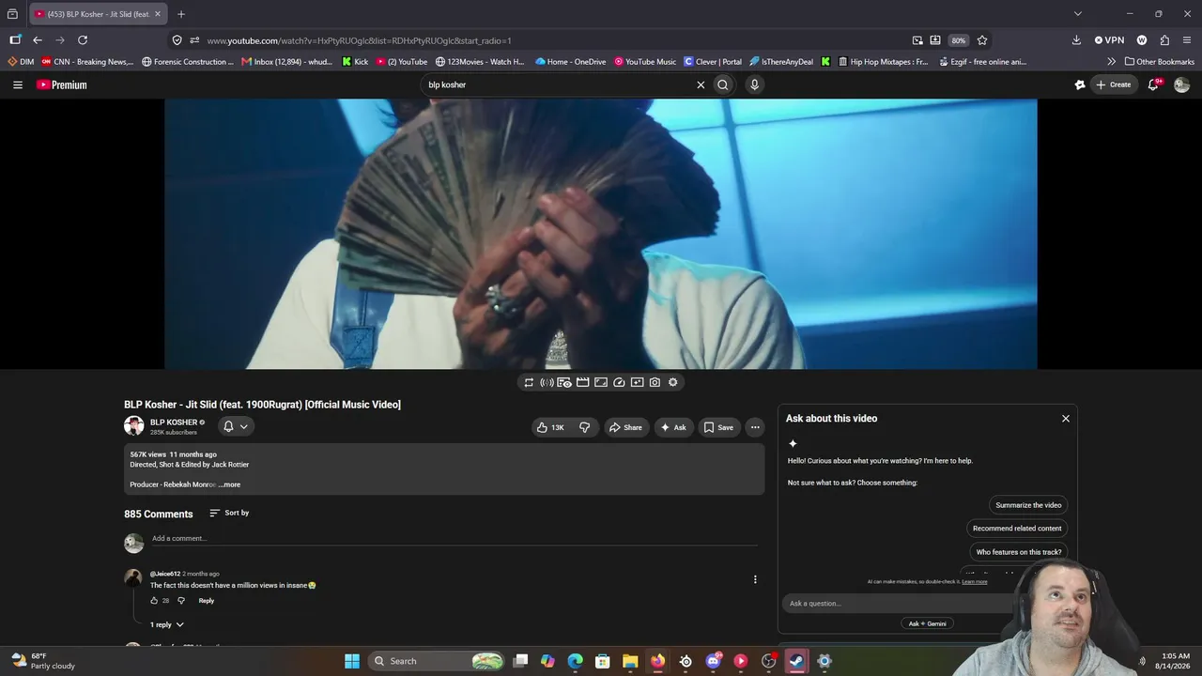This screenshot has height=676, width=1202.
Task: Bookmark this page with the star
Action: click(982, 40)
